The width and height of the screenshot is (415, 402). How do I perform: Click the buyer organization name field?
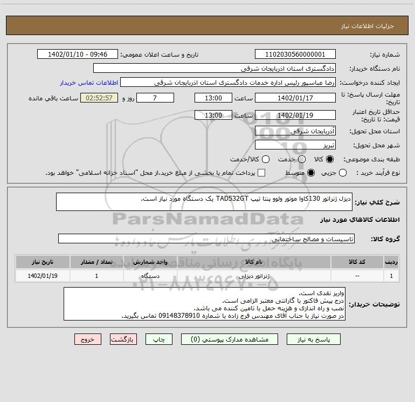215,69
